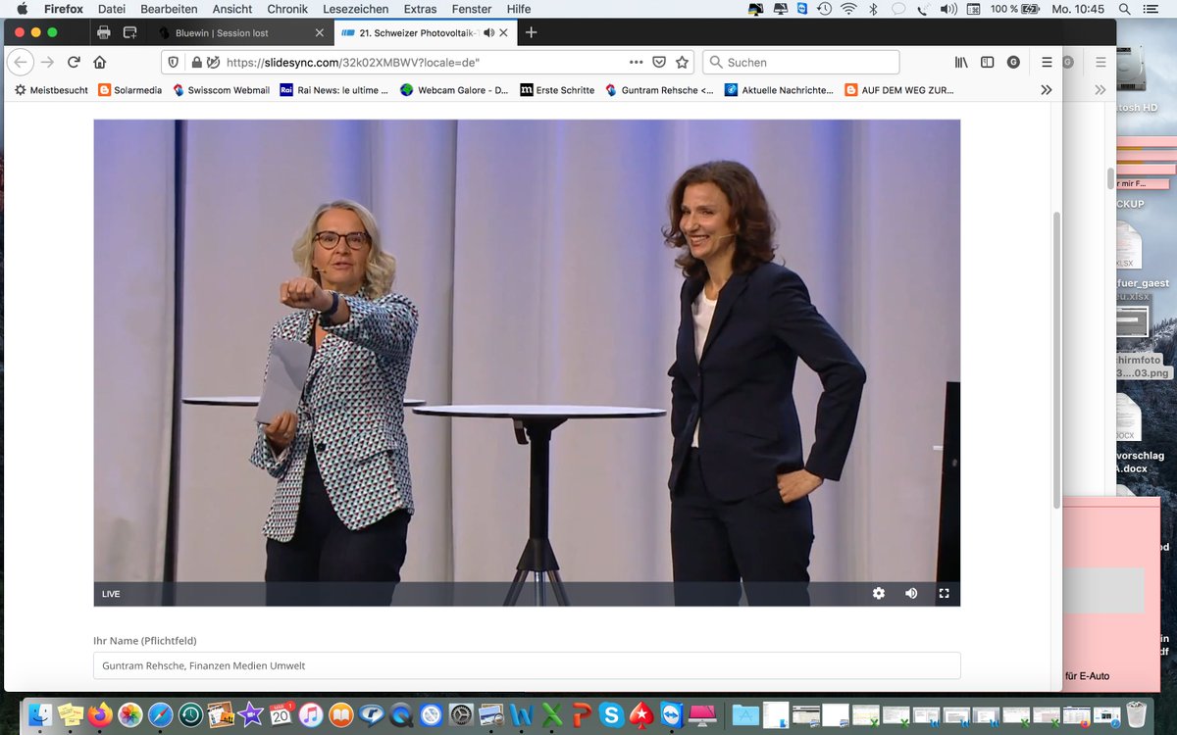Viewport: 1177px width, 735px height.
Task: Reload the current page
Action: coord(74,62)
